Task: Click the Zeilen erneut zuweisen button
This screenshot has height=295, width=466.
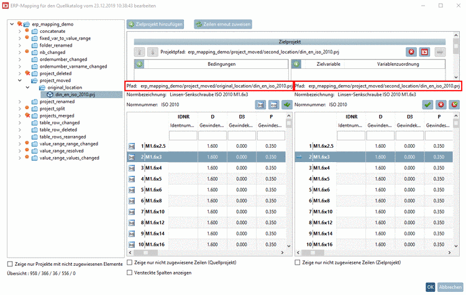Action: [x=223, y=24]
